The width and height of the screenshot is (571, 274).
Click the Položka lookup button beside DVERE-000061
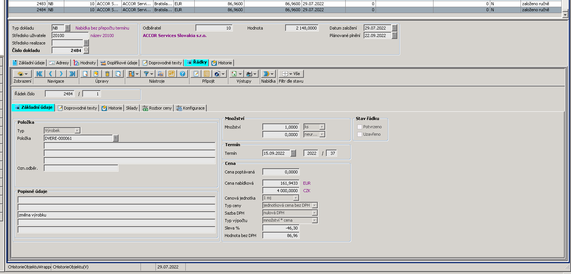point(116,138)
